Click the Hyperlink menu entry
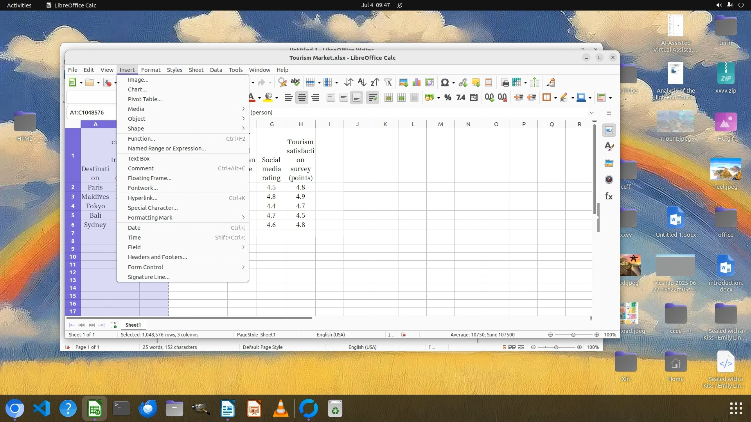The width and height of the screenshot is (751, 422). [x=143, y=198]
